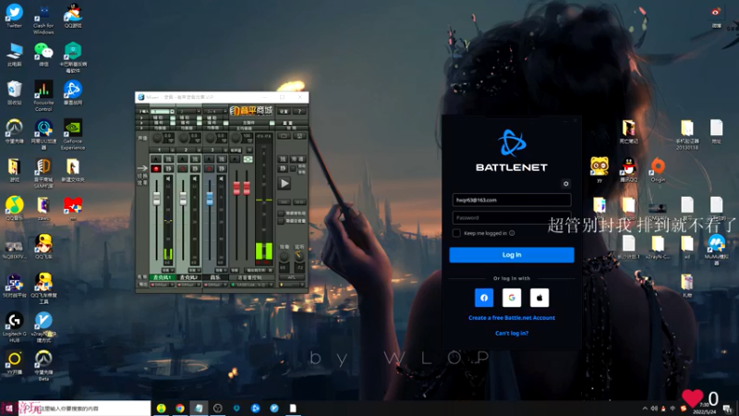The width and height of the screenshot is (739, 416).
Task: Click the 音平商城 store banner in the mixer
Action: point(251,111)
